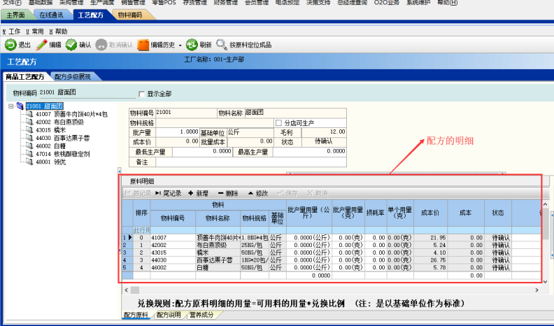Image resolution: width=554 pixels, height=326 pixels.
Task: Open the 工作 menu
Action: [x=12, y=31]
